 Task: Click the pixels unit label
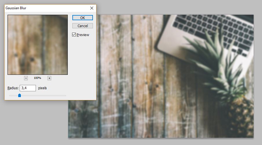[x=43, y=88]
